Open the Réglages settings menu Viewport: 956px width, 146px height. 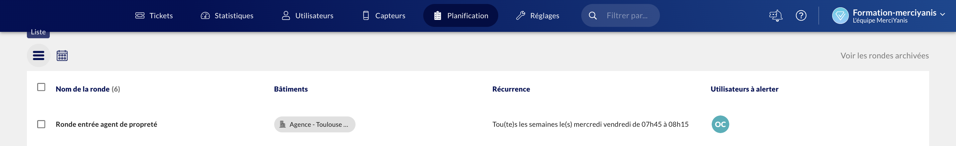coord(537,16)
